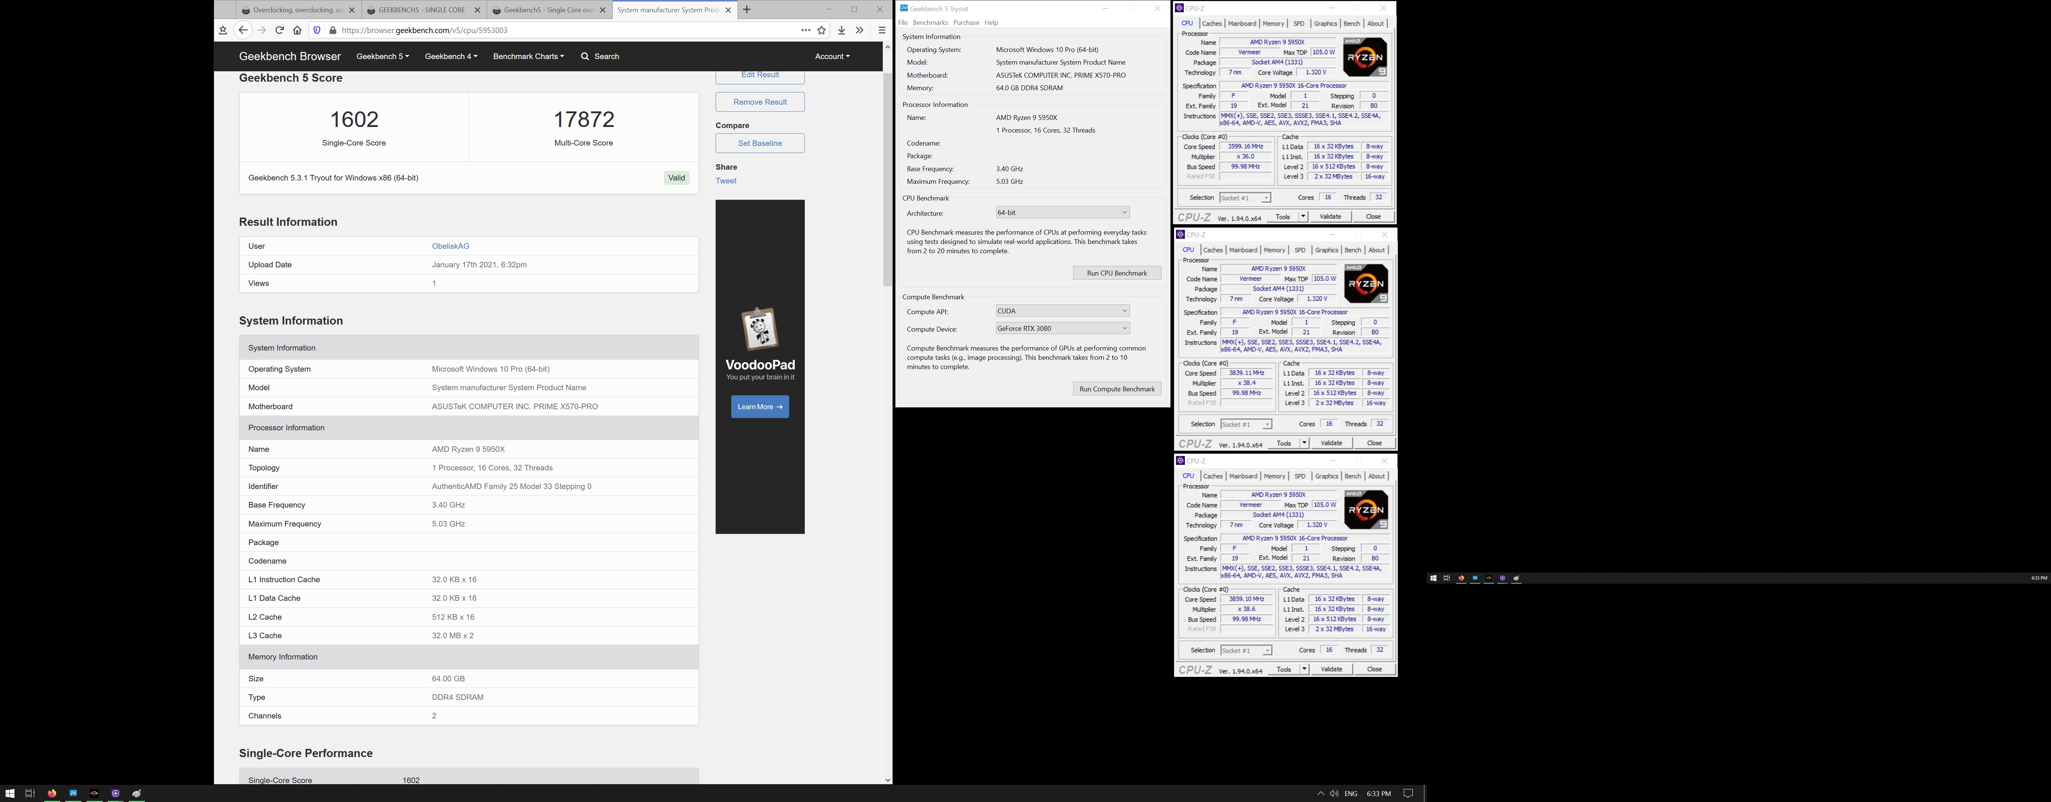Viewport: 2051px width, 802px height.
Task: Show hidden system tray icons
Action: (1320, 793)
